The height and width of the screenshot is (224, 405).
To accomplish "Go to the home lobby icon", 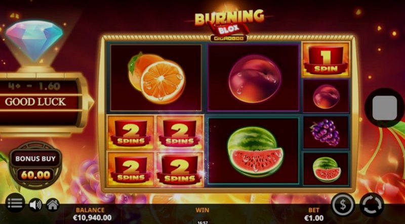I will pyautogui.click(x=53, y=205).
